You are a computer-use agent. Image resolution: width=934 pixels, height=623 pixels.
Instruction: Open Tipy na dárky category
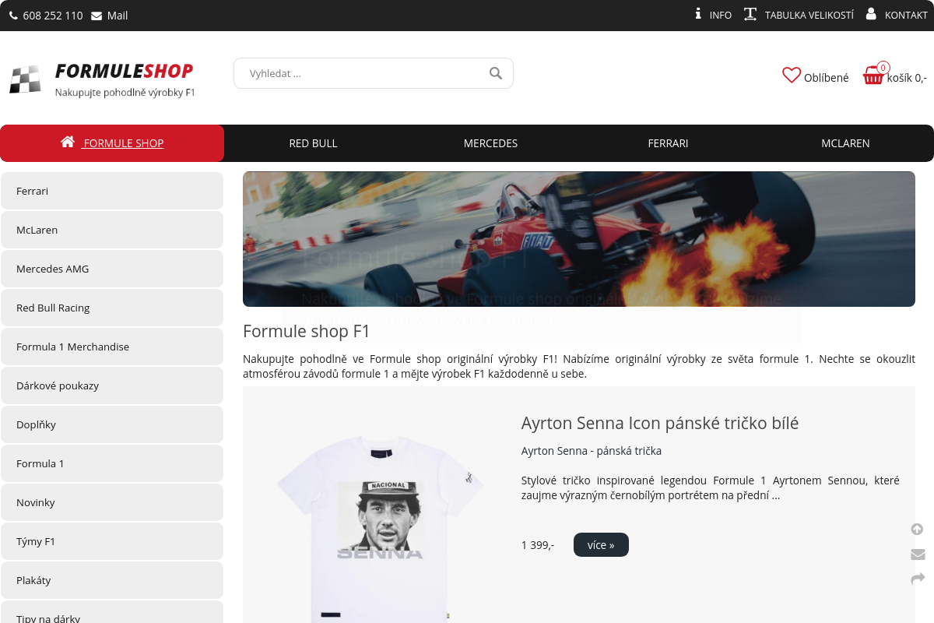point(112,612)
